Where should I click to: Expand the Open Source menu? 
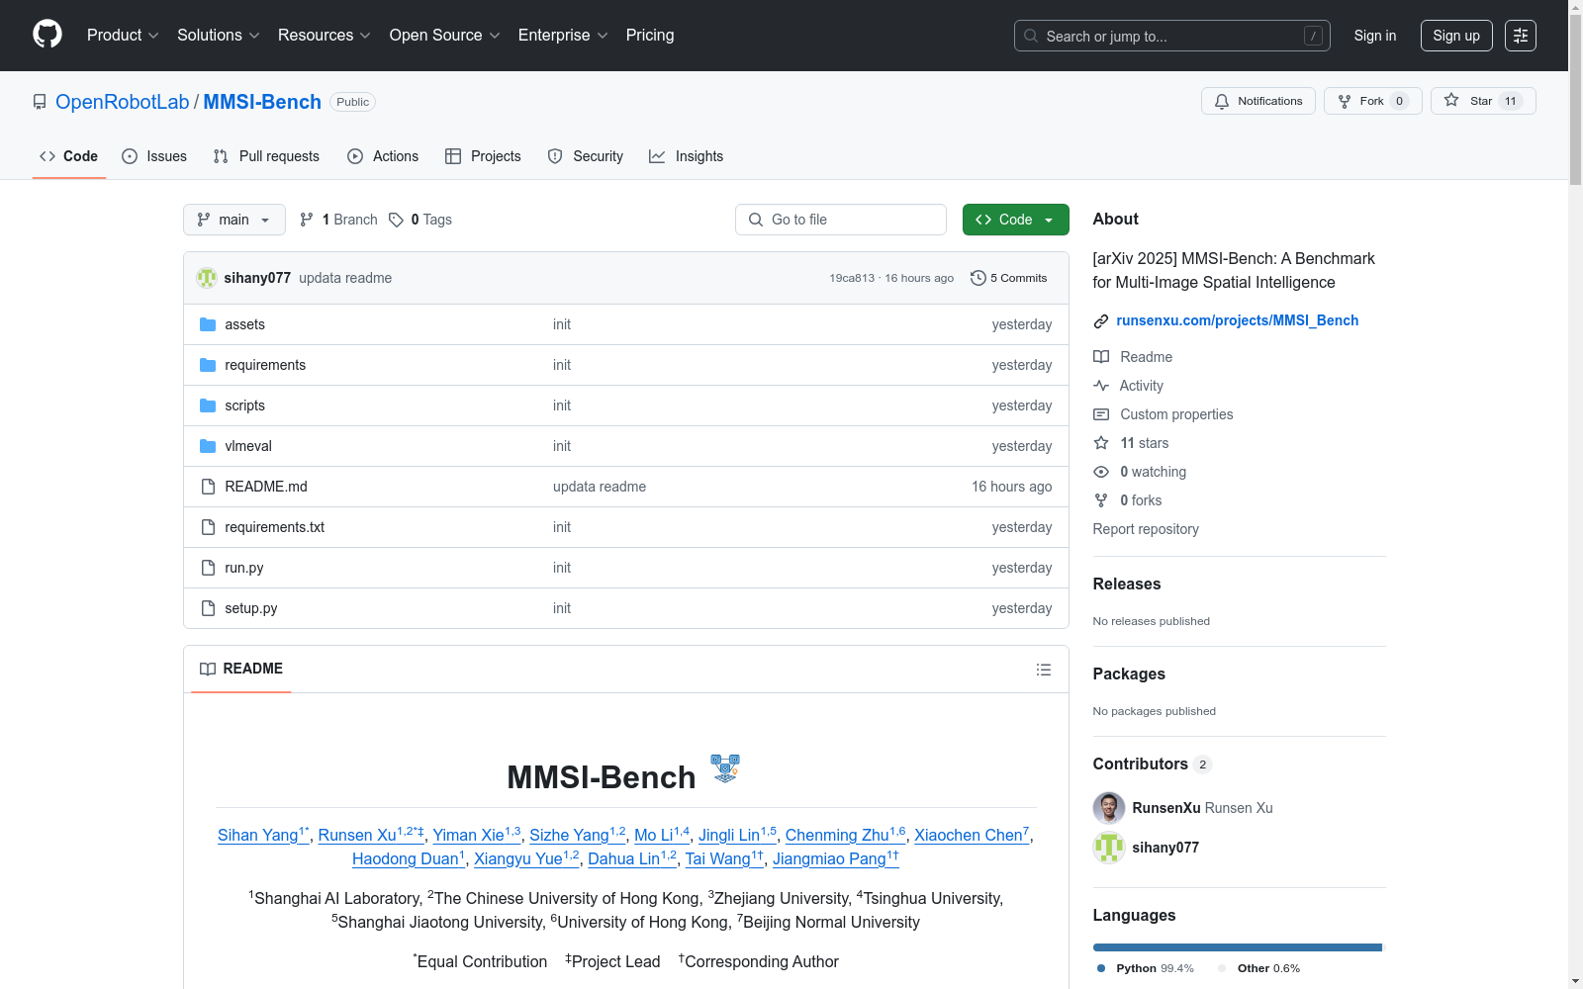point(445,36)
